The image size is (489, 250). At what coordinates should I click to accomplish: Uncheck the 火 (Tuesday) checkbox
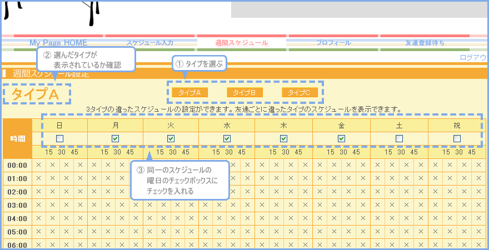click(x=171, y=138)
